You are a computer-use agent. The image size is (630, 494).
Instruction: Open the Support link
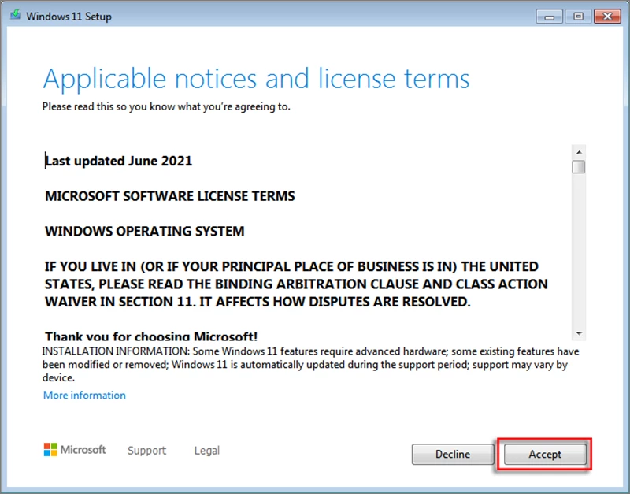[x=146, y=450]
